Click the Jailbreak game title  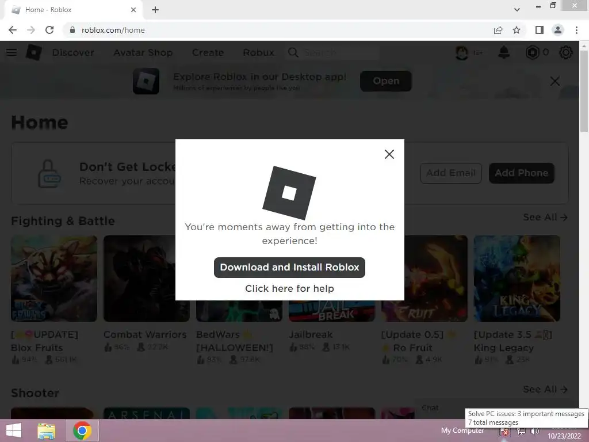pyautogui.click(x=311, y=334)
